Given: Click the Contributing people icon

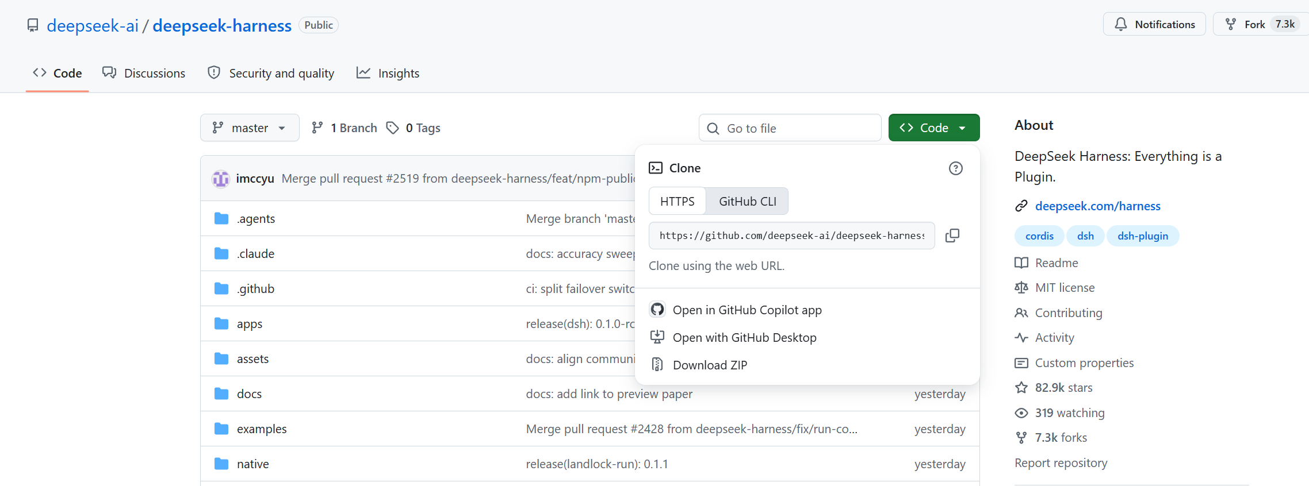Looking at the screenshot, I should [1021, 313].
